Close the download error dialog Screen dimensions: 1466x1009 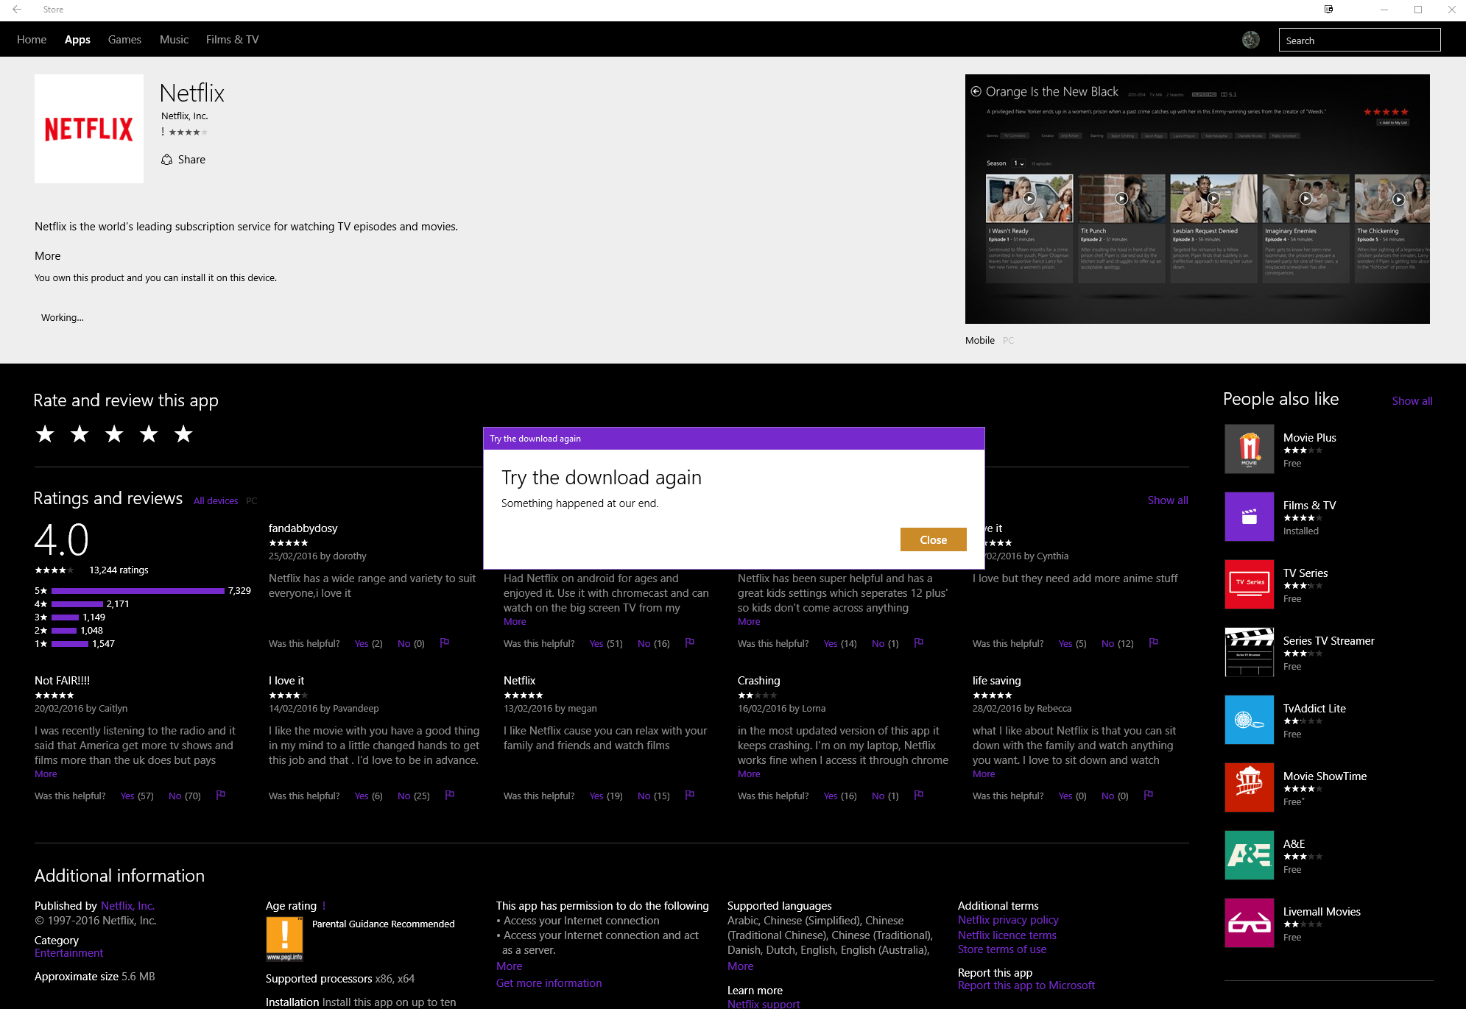[x=933, y=539]
